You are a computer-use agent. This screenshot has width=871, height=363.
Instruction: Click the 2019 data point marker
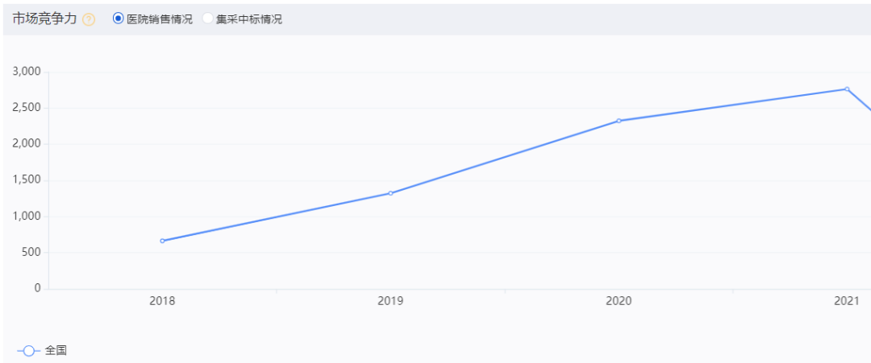click(390, 193)
